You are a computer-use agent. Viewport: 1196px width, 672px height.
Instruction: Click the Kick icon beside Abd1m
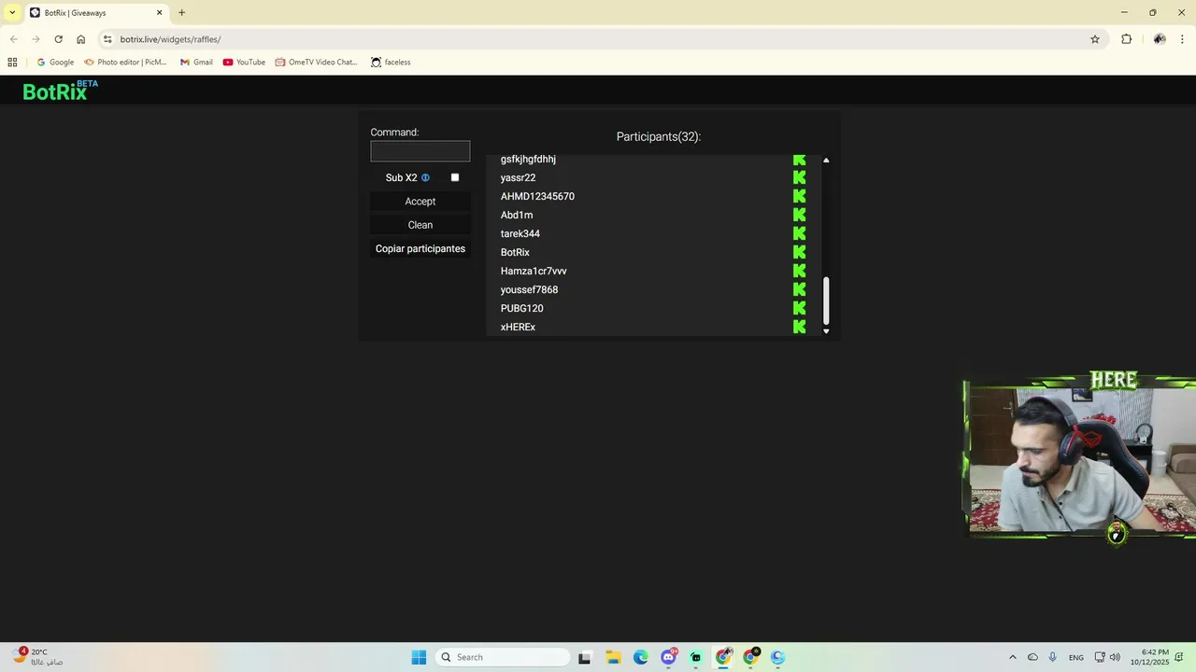(799, 215)
